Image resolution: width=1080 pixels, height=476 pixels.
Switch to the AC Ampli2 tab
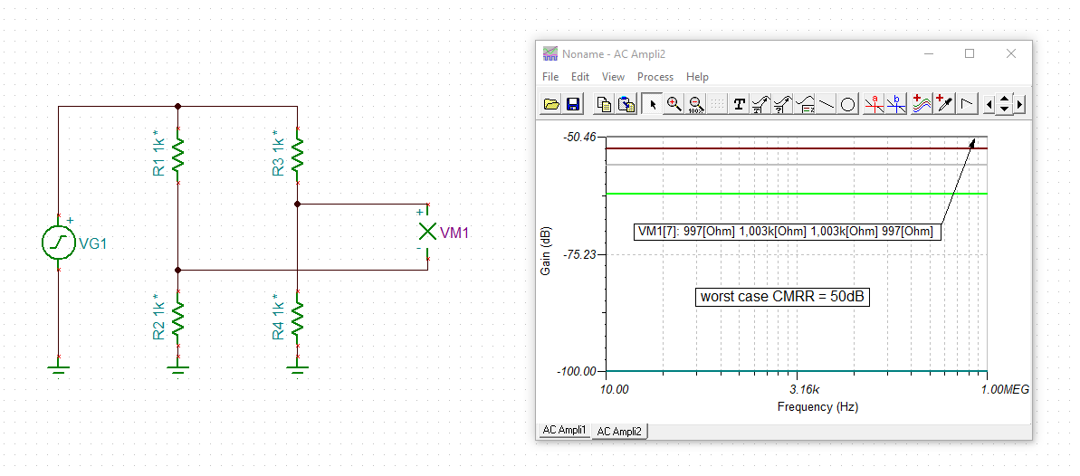click(619, 432)
